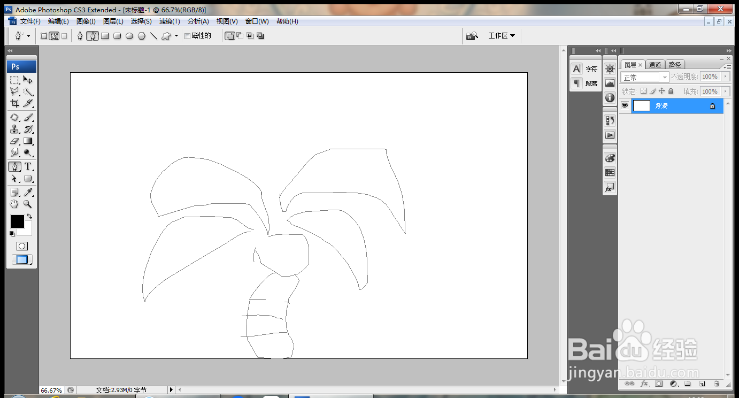Select the Hand tool
Viewport: 739px width, 398px height.
pos(15,204)
